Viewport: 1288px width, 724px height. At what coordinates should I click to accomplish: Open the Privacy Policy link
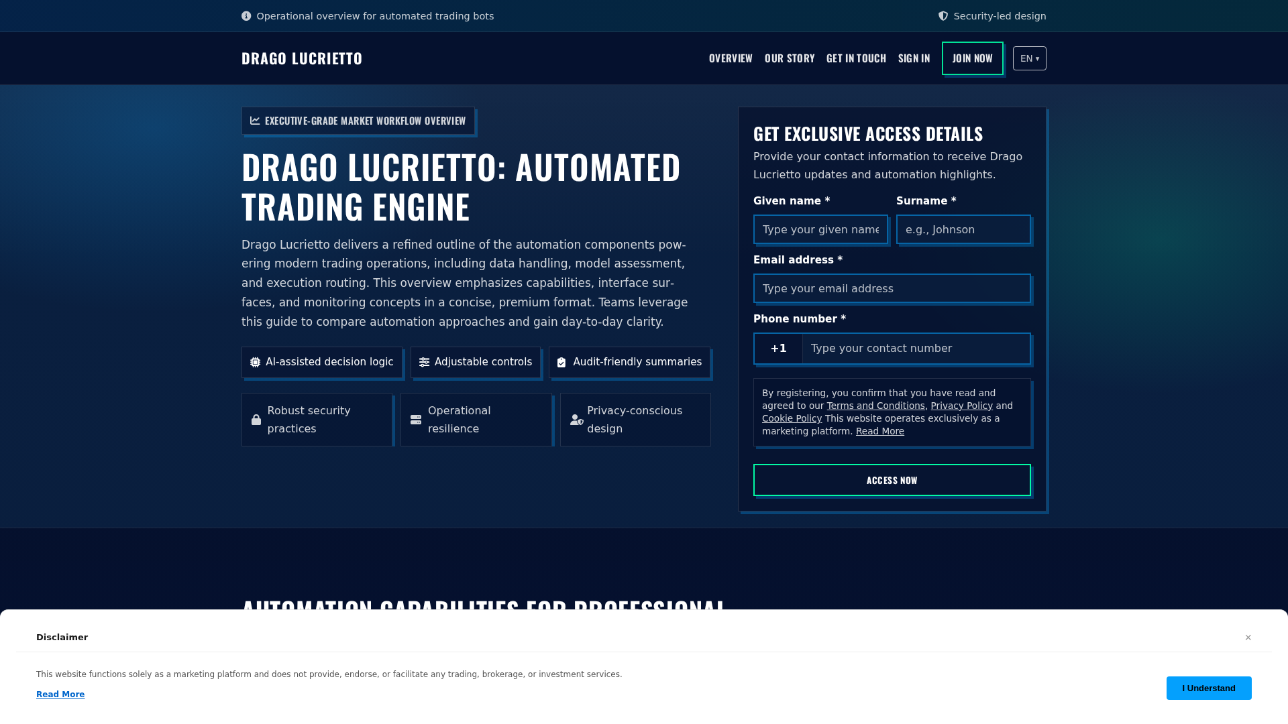tap(961, 406)
